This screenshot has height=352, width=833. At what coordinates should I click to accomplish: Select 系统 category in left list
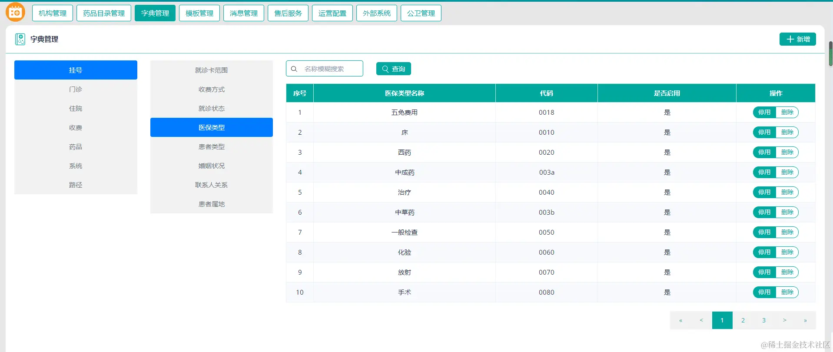tap(76, 166)
